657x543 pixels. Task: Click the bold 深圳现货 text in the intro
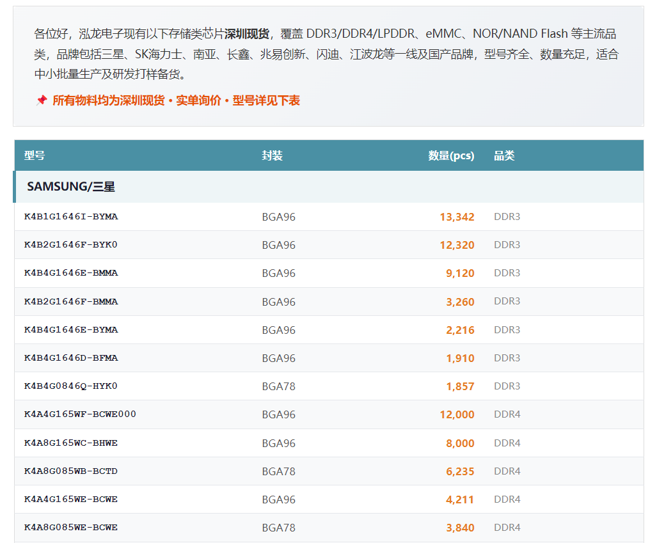pyautogui.click(x=247, y=33)
